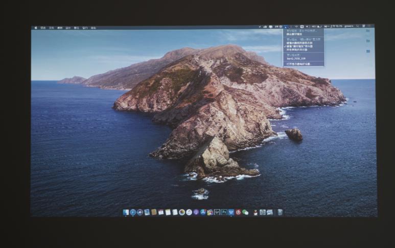The width and height of the screenshot is (395, 248).
Task: Launch WeChat from the dock
Action: pos(245,212)
